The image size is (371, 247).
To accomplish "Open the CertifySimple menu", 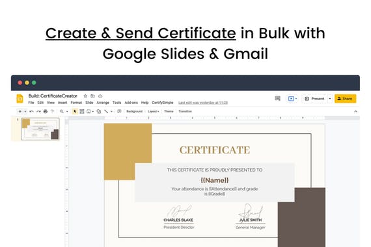I will pos(163,103).
